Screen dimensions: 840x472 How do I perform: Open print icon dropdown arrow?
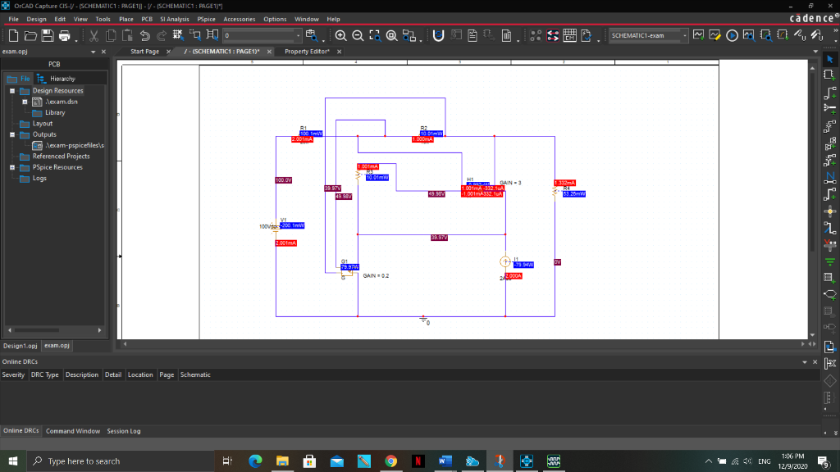click(x=75, y=39)
